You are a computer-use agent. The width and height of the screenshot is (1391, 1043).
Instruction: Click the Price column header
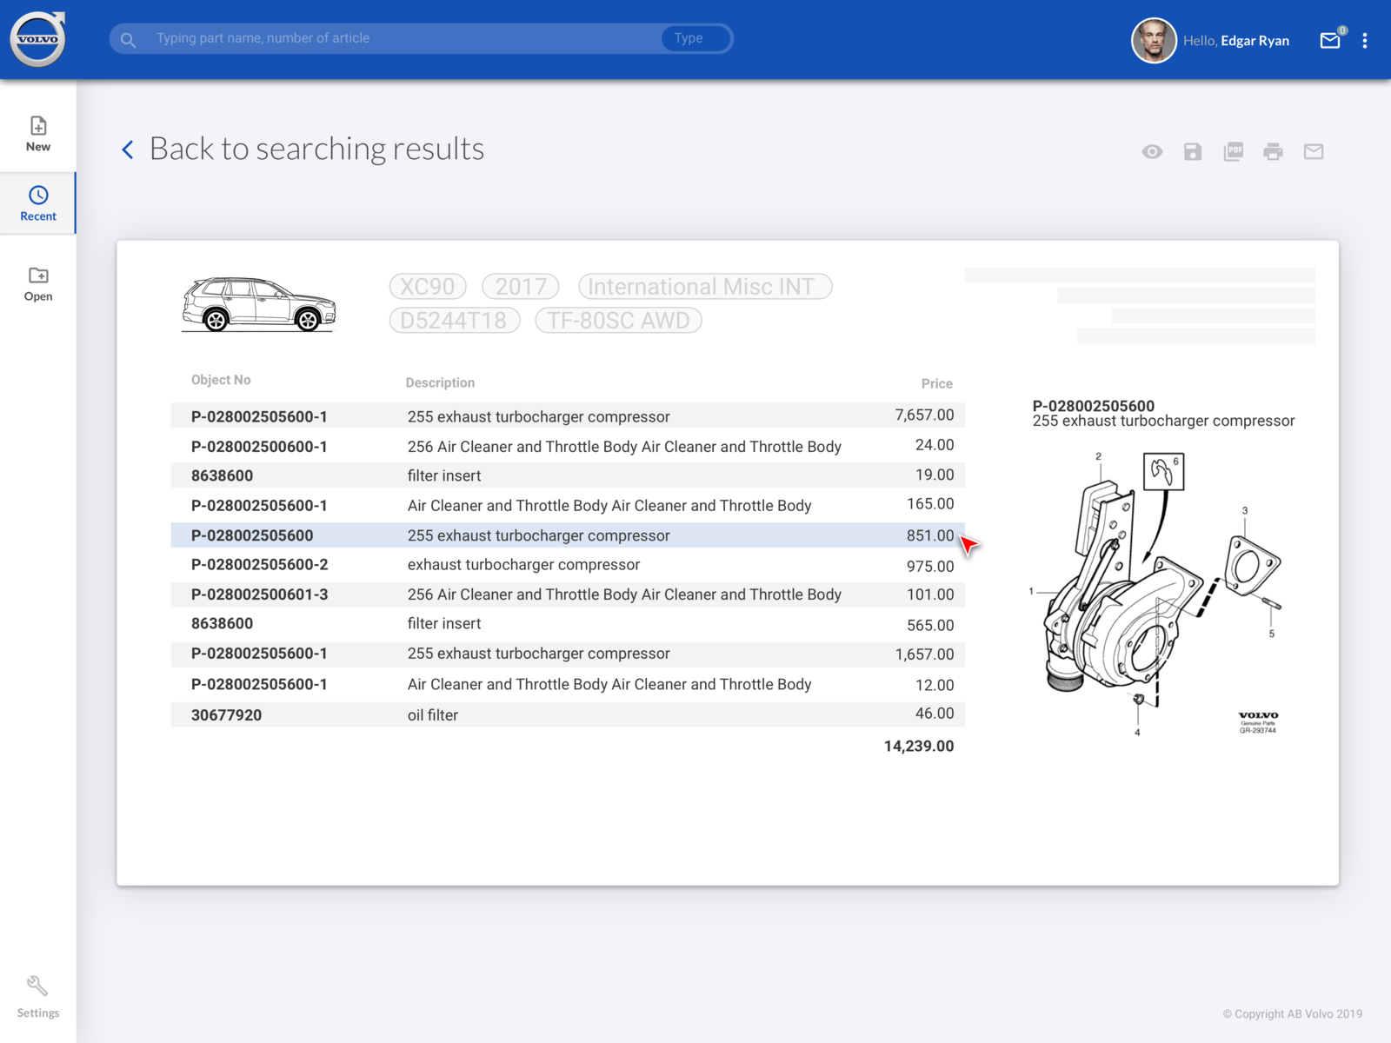click(x=937, y=383)
